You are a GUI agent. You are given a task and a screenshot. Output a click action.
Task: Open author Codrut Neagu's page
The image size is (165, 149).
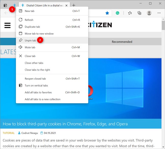tap(30, 133)
